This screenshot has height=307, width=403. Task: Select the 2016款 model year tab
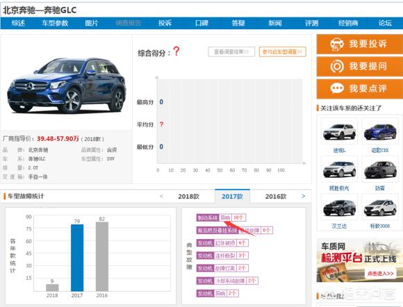click(x=276, y=197)
